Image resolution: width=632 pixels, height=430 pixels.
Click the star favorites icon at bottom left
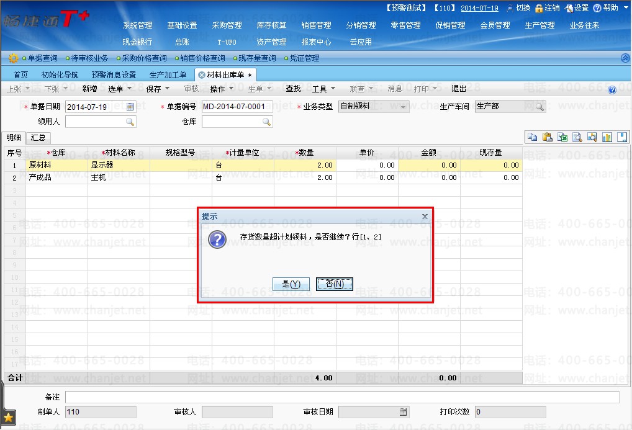click(8, 418)
